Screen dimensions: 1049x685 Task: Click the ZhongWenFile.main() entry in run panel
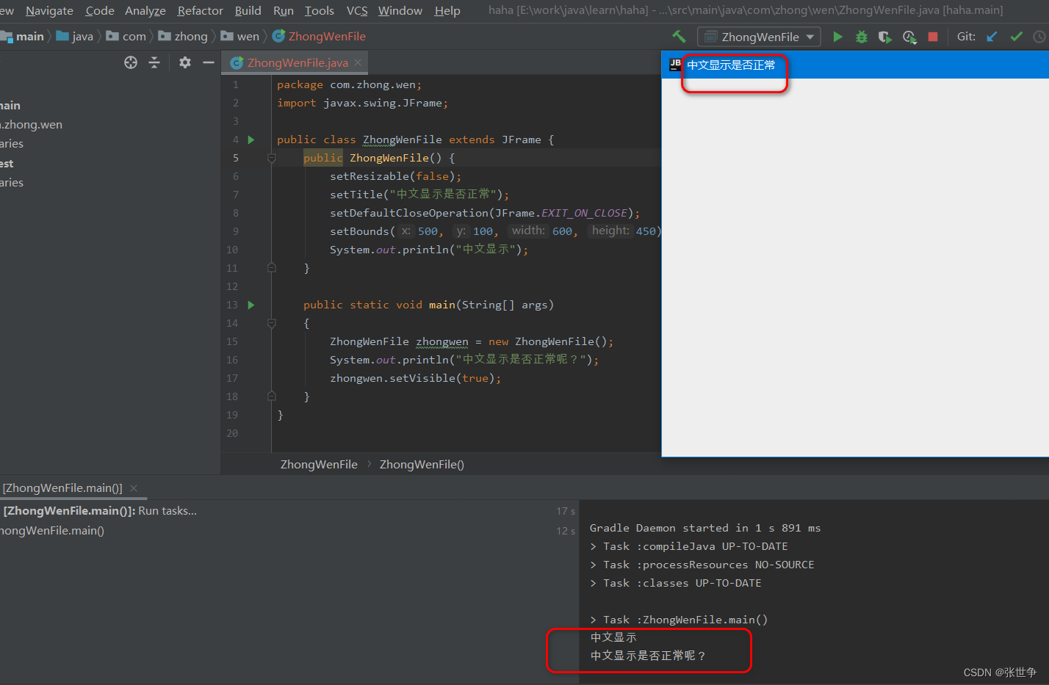[53, 530]
